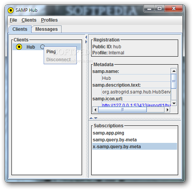193x190 pixels.
Task: Select the Clients tab
Action: (x=20, y=29)
